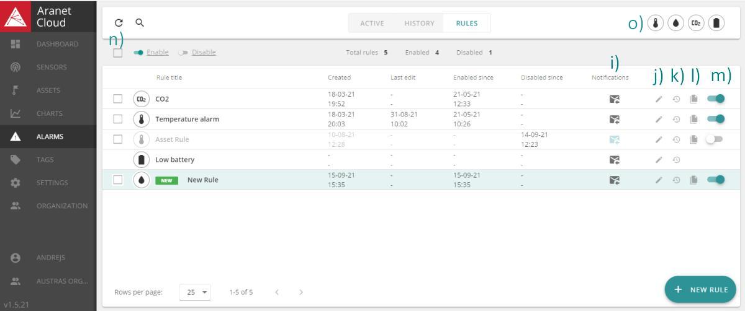
Task: View history icon for Asset Rule
Action: click(x=676, y=139)
